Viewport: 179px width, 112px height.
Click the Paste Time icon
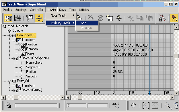149,18
